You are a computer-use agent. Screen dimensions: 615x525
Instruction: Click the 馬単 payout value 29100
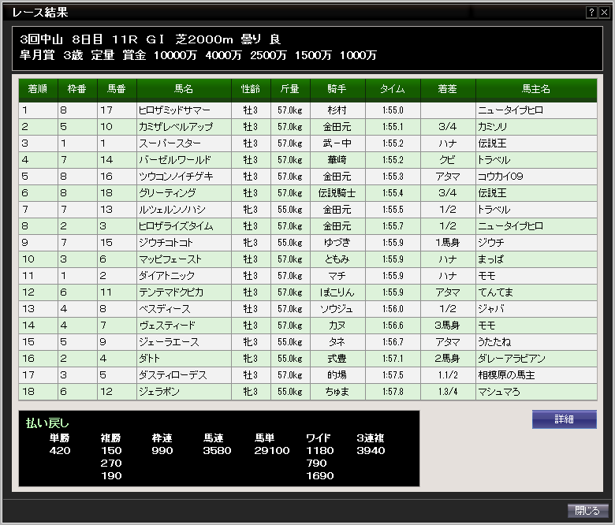coord(272,450)
